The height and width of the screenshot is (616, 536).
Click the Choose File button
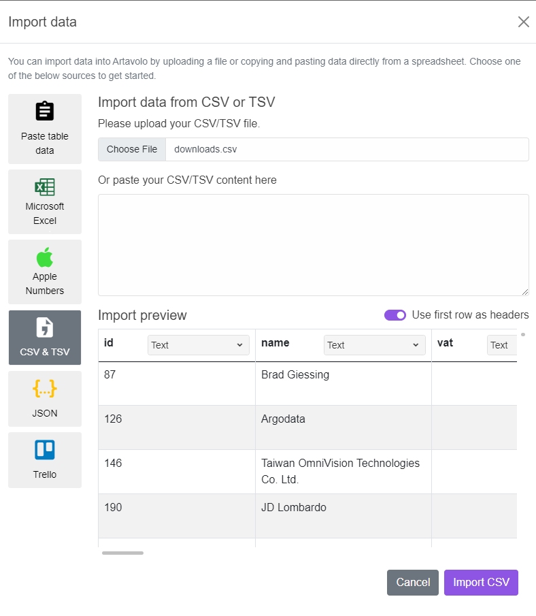coord(132,149)
